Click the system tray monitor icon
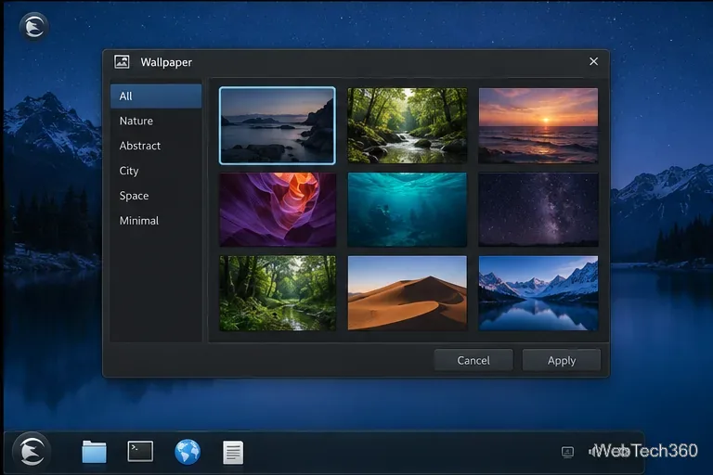Image resolution: width=713 pixels, height=475 pixels. pos(567,452)
